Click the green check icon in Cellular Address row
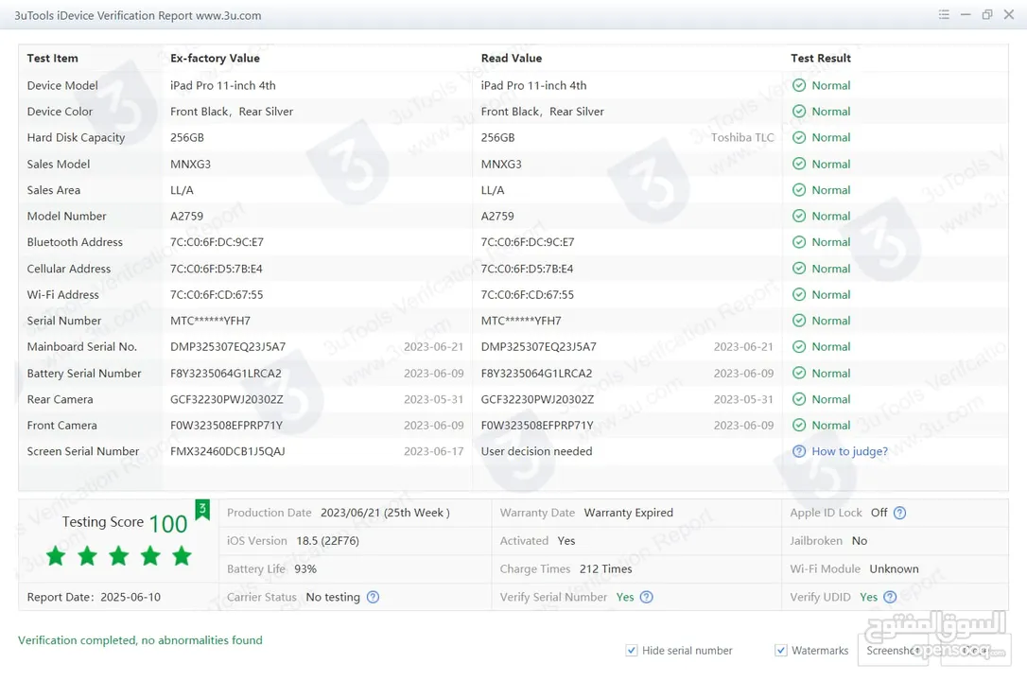Viewport: 1027px width, 681px height. coord(799,269)
